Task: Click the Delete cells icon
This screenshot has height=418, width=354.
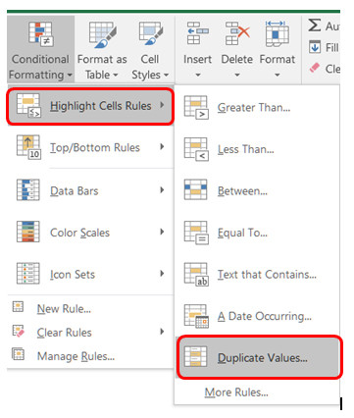Action: pos(237,33)
